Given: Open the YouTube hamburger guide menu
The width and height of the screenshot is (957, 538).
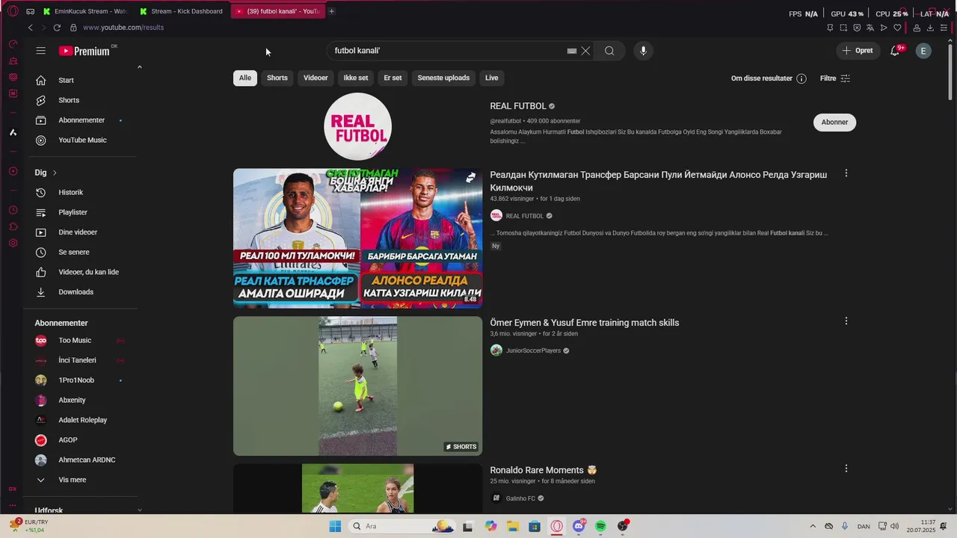Looking at the screenshot, I should 41,51.
